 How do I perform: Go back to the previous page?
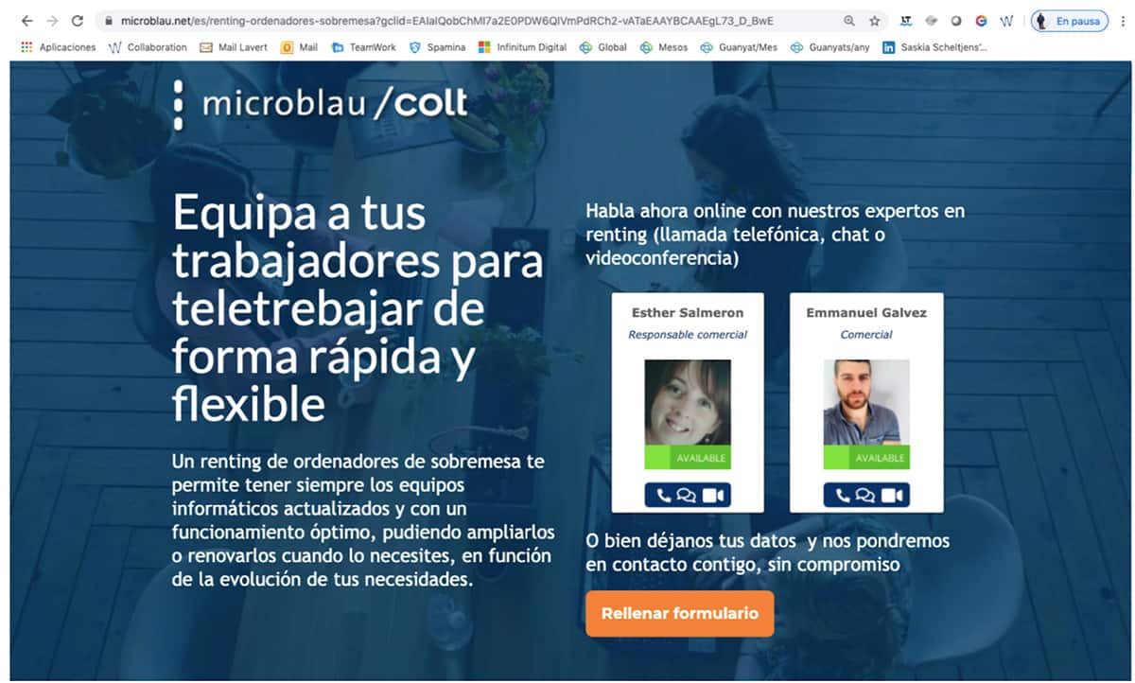26,20
